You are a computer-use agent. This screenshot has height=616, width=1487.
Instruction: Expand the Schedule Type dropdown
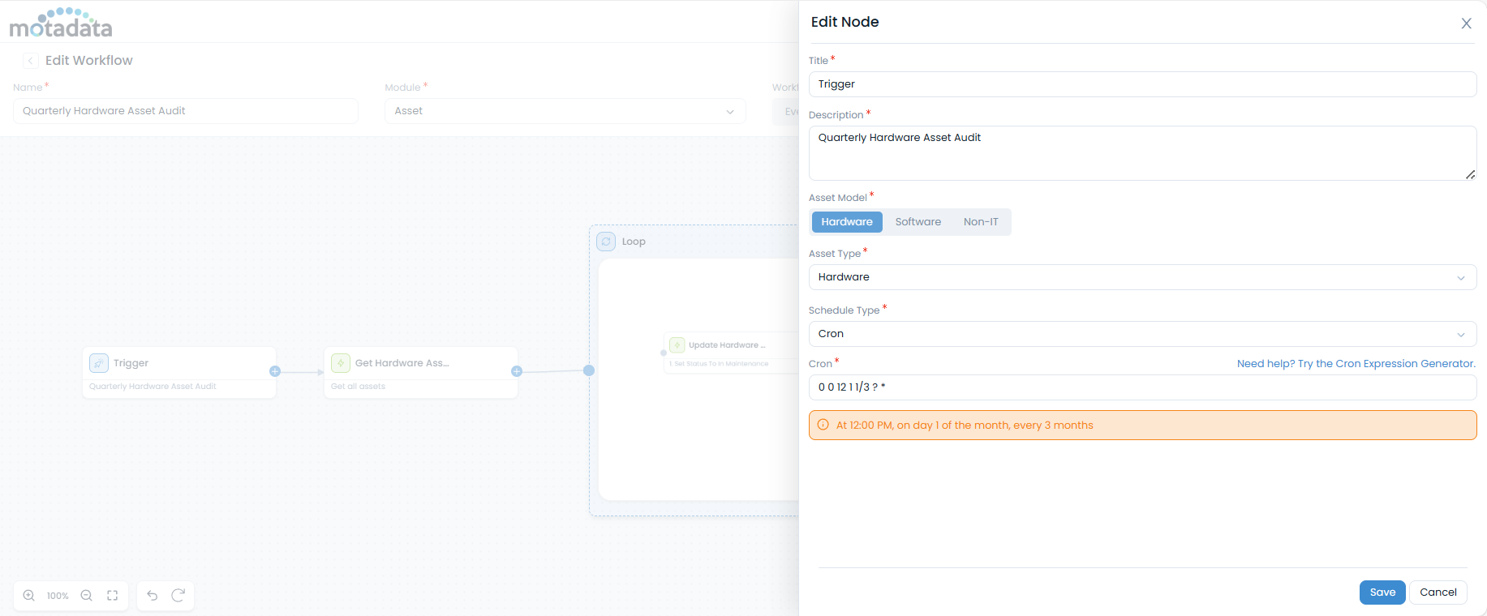(1141, 334)
